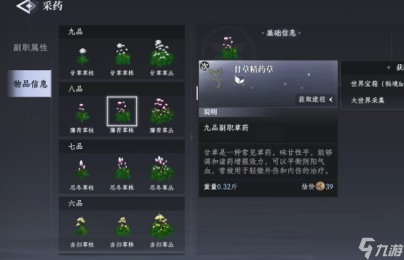Click the small arrow between list and details
404x260 pixels.
tap(192, 137)
